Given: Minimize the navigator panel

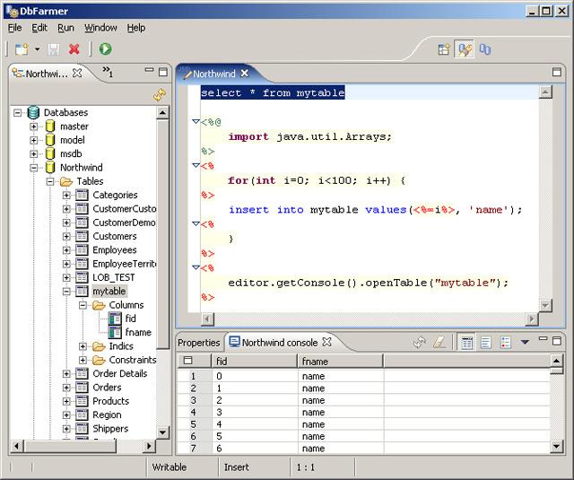Looking at the screenshot, I should [x=149, y=70].
